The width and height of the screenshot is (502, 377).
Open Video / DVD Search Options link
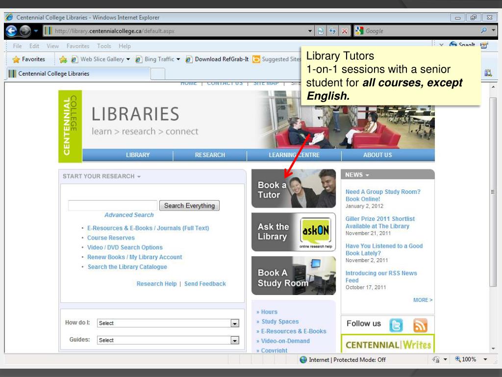(x=125, y=247)
